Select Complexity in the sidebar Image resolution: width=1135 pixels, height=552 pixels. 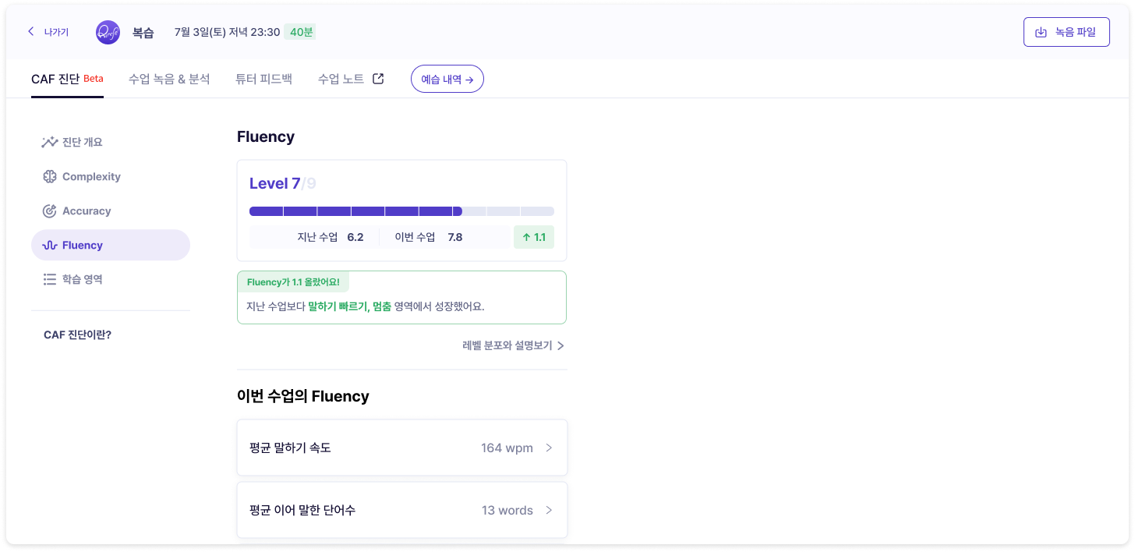point(111,176)
